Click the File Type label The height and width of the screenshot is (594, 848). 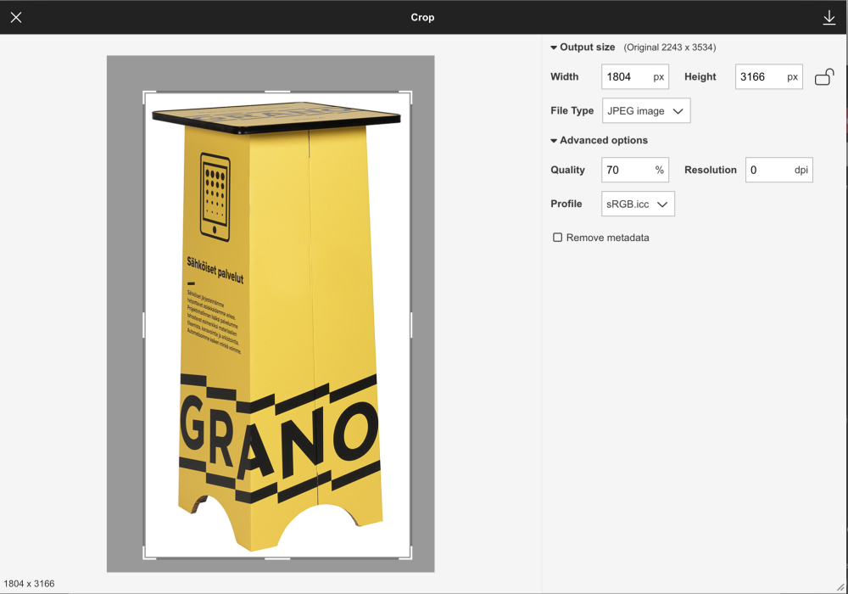coord(572,111)
